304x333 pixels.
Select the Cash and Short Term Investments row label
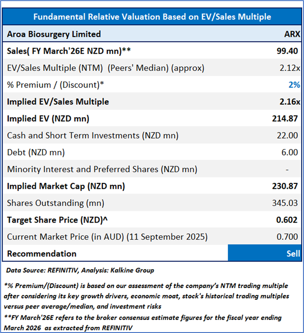point(92,136)
